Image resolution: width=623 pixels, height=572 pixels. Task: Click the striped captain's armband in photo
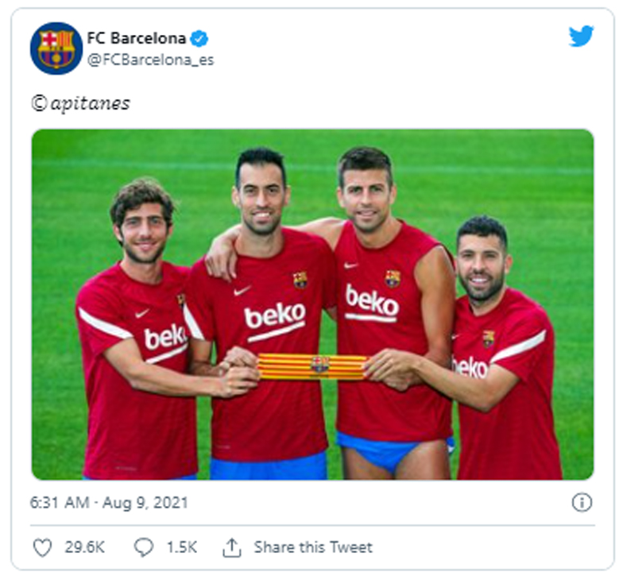[313, 366]
